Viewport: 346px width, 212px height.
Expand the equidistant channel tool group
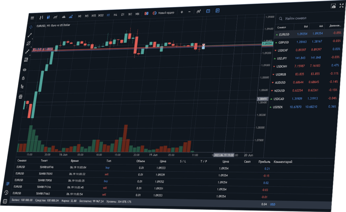[x=28, y=43]
